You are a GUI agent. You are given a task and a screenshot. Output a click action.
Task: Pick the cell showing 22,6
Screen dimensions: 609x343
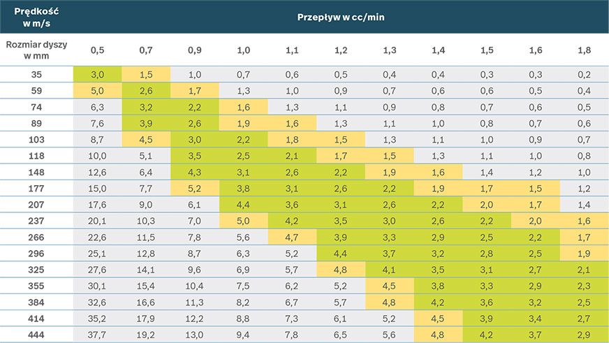(x=97, y=237)
